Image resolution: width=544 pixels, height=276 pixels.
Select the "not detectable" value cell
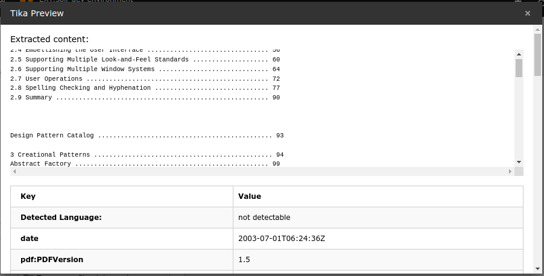point(264,217)
